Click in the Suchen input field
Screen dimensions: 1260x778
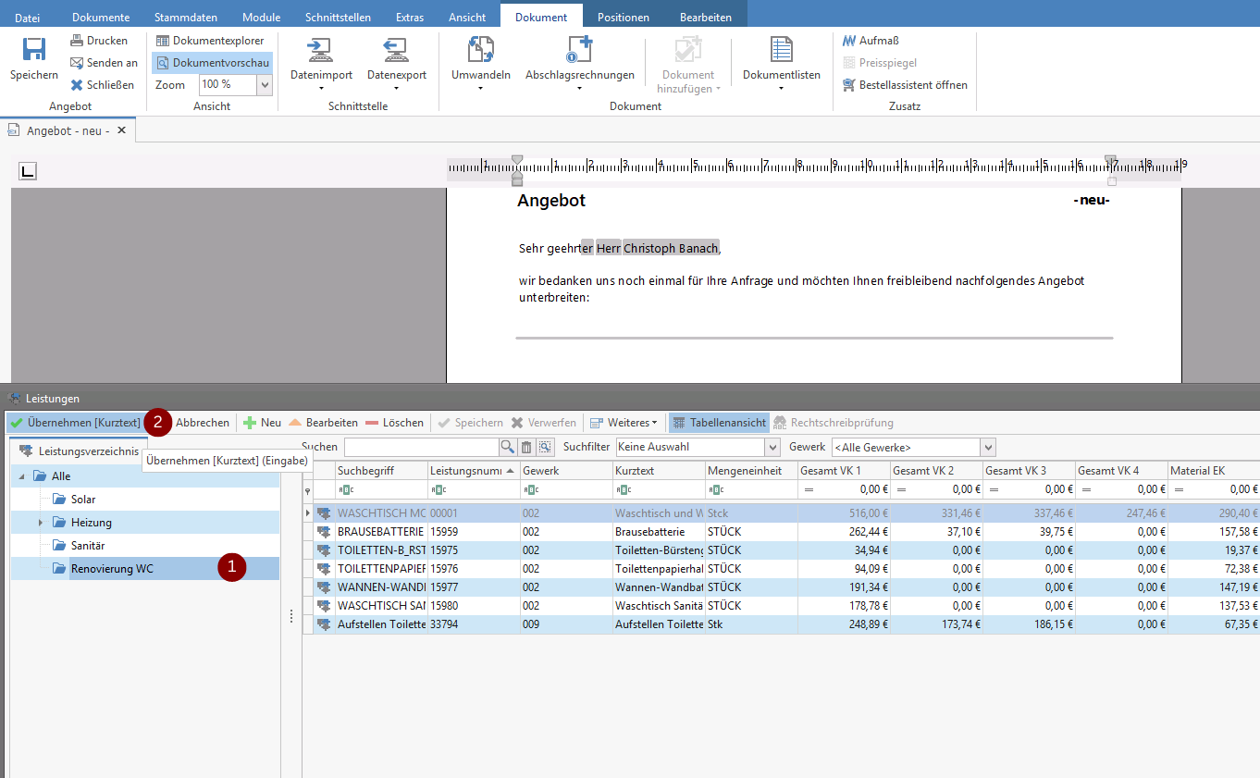[421, 448]
